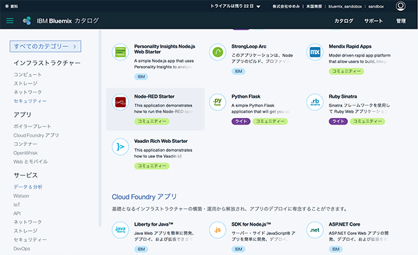Open Watson category
The height and width of the screenshot is (255, 418).
[x=22, y=196]
